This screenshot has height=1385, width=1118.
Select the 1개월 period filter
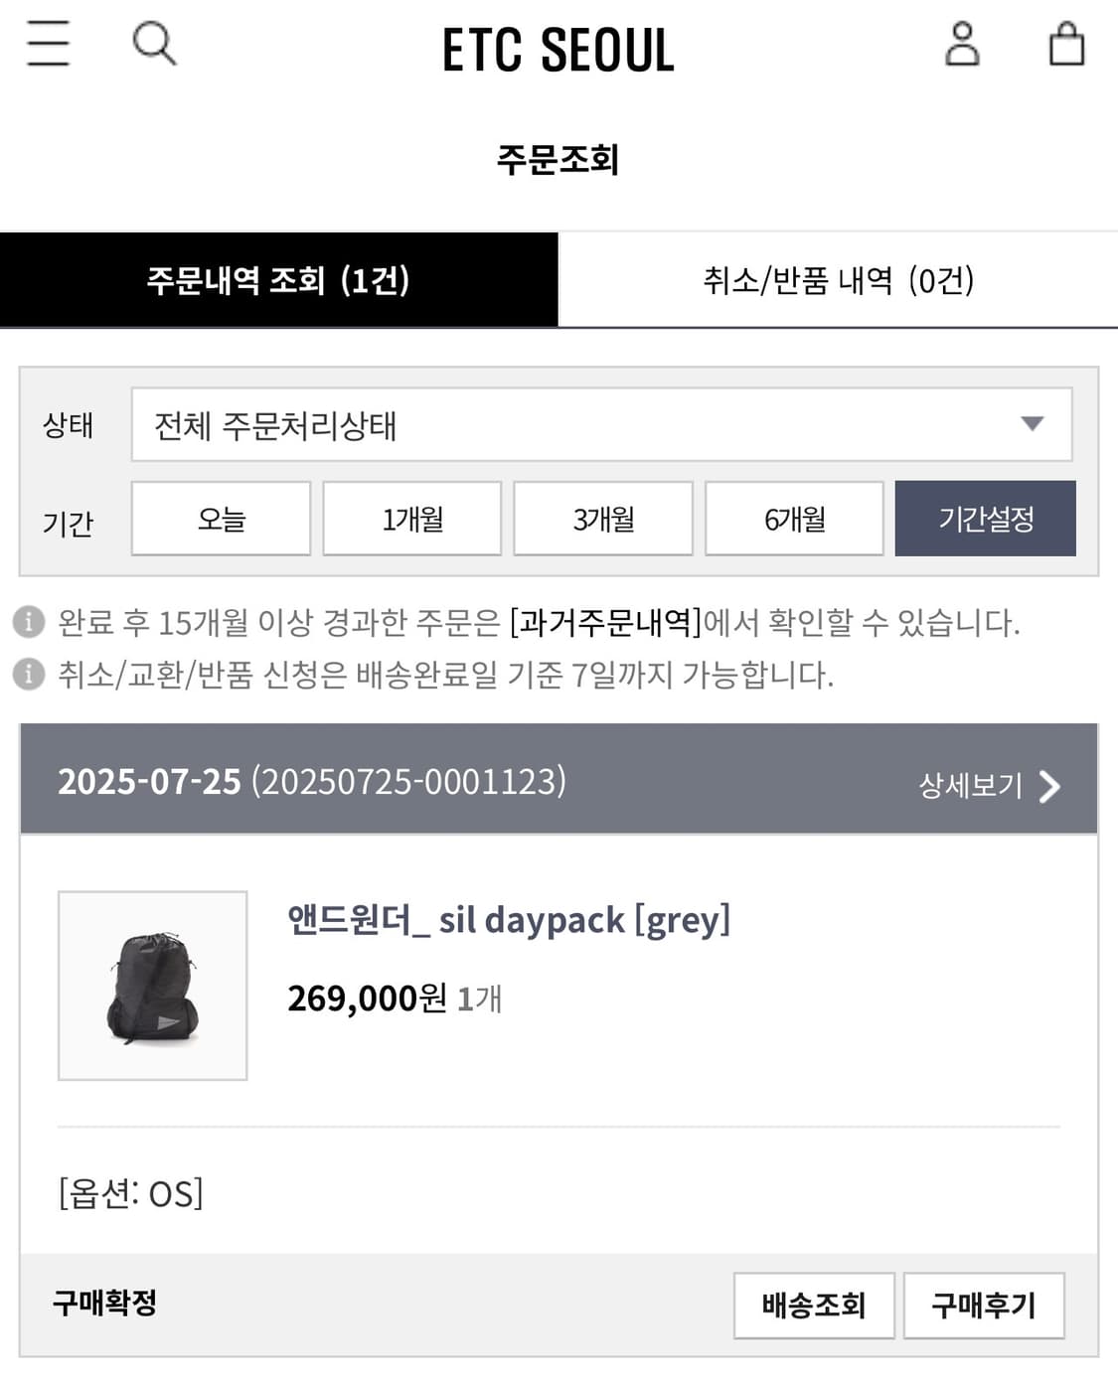coord(411,518)
